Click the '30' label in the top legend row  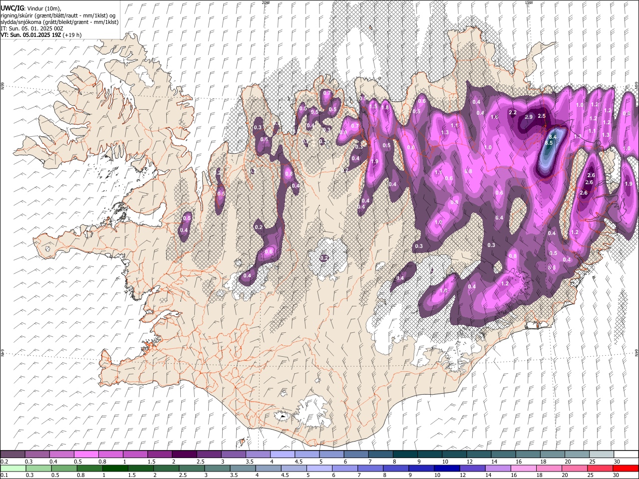617,462
